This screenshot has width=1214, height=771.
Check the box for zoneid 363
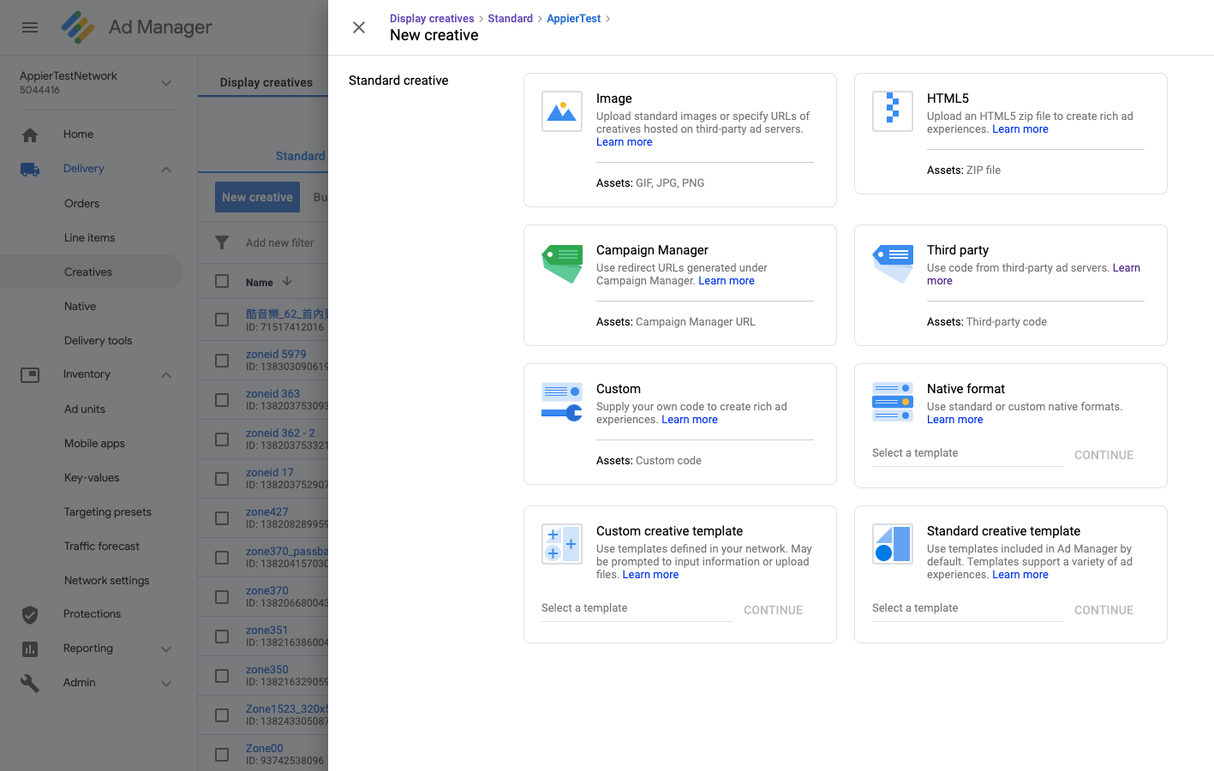[x=222, y=400]
